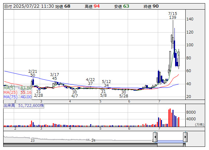Click the 4/7 low marker at 30
Screen dimensions: 209x150
[x=75, y=94]
